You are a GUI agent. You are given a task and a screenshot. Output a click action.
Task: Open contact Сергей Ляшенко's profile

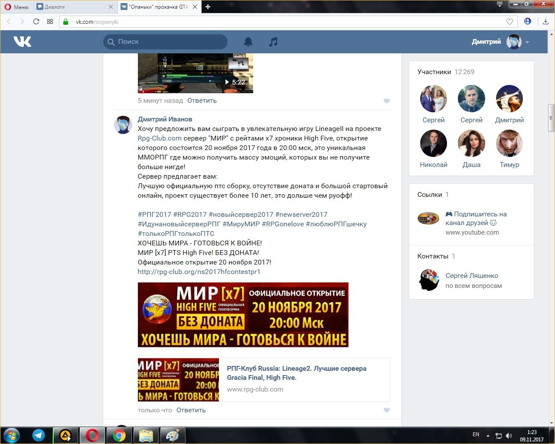(x=472, y=276)
